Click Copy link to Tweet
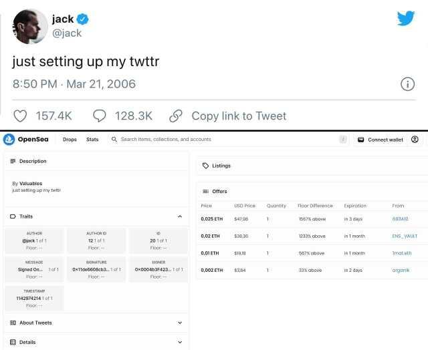 [x=238, y=116]
